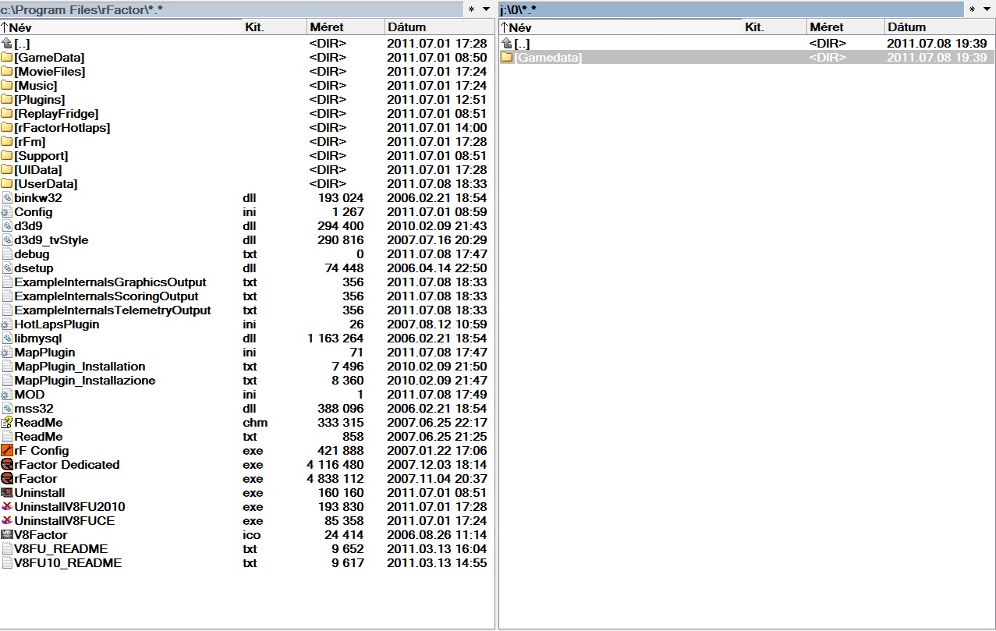Select the d3d9_tvStyle file name
The width and height of the screenshot is (996, 631).
pos(51,240)
